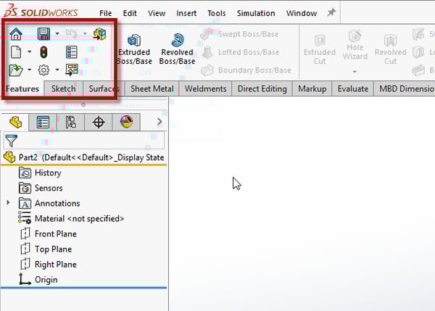
Task: Pin the menu bar with the pushpin
Action: 331,12
